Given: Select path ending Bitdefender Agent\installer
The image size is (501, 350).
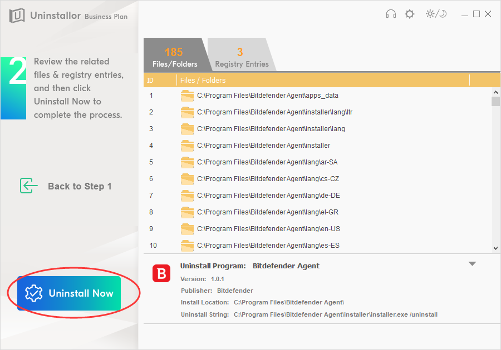Looking at the screenshot, I should (x=264, y=146).
